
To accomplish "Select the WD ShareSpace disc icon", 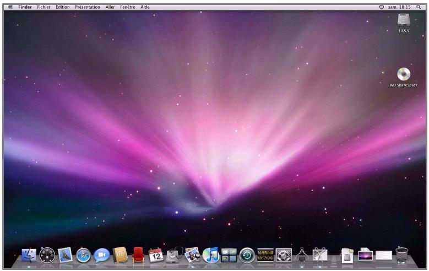I will coord(404,74).
